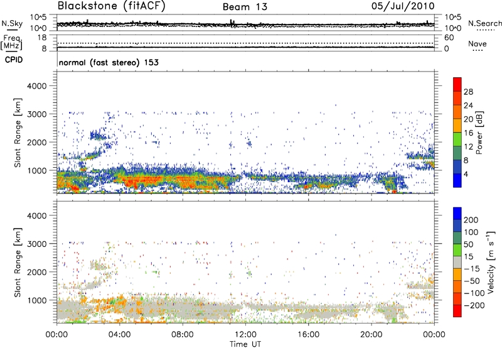Click the gray band of velocity color bar
This screenshot has height=348, width=502.
457,263
